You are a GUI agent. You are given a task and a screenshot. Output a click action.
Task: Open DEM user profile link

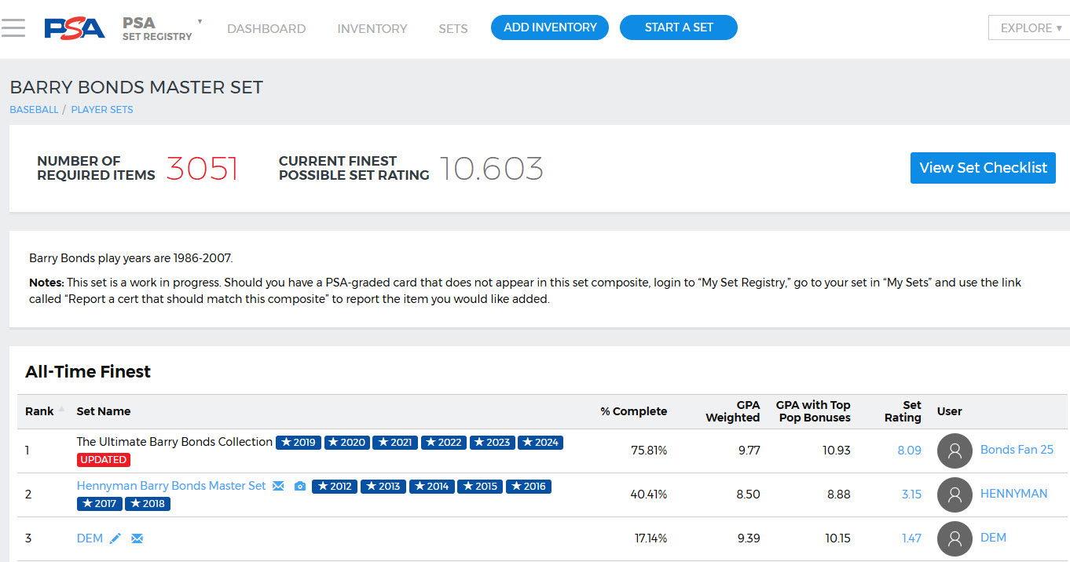tap(993, 538)
